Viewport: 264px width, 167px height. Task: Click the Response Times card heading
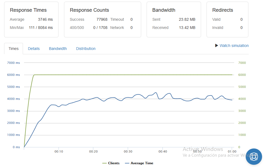[28, 10]
